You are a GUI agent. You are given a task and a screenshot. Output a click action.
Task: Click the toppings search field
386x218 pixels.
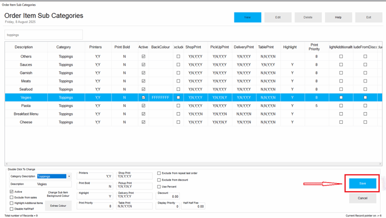click(x=44, y=35)
